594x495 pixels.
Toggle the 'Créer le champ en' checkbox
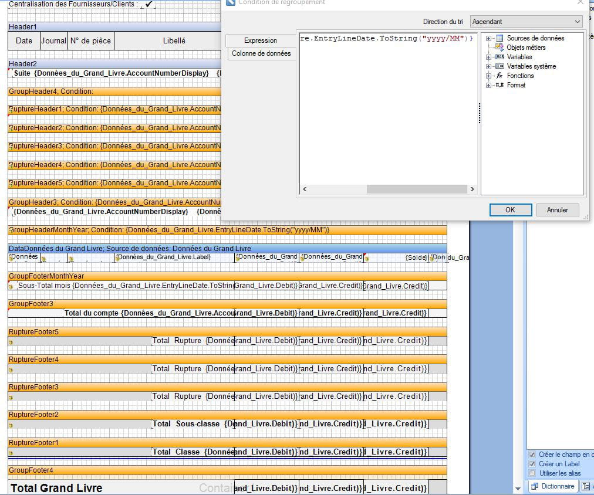point(532,455)
